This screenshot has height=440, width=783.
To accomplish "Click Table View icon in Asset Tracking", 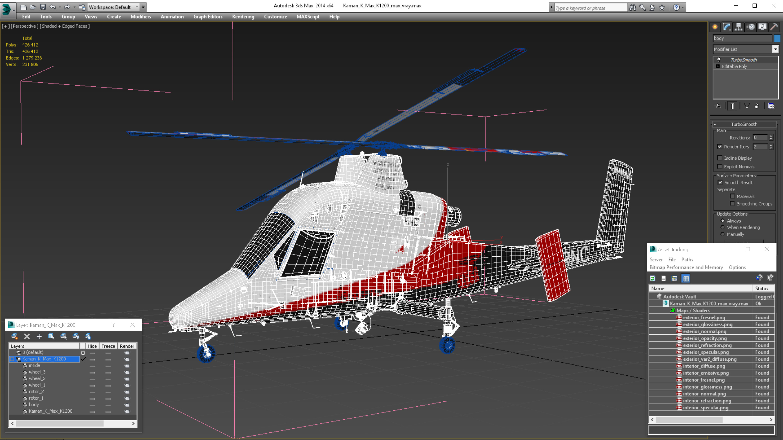I will 686,278.
